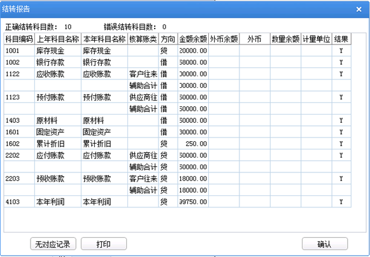Click the 39750.00 amount for 本年利润
The width and height of the screenshot is (370, 257).
[x=193, y=202]
